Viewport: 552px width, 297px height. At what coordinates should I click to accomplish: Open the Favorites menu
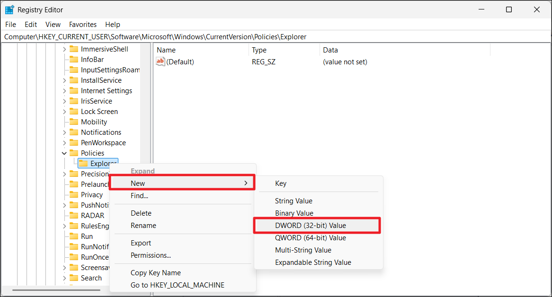pos(83,25)
